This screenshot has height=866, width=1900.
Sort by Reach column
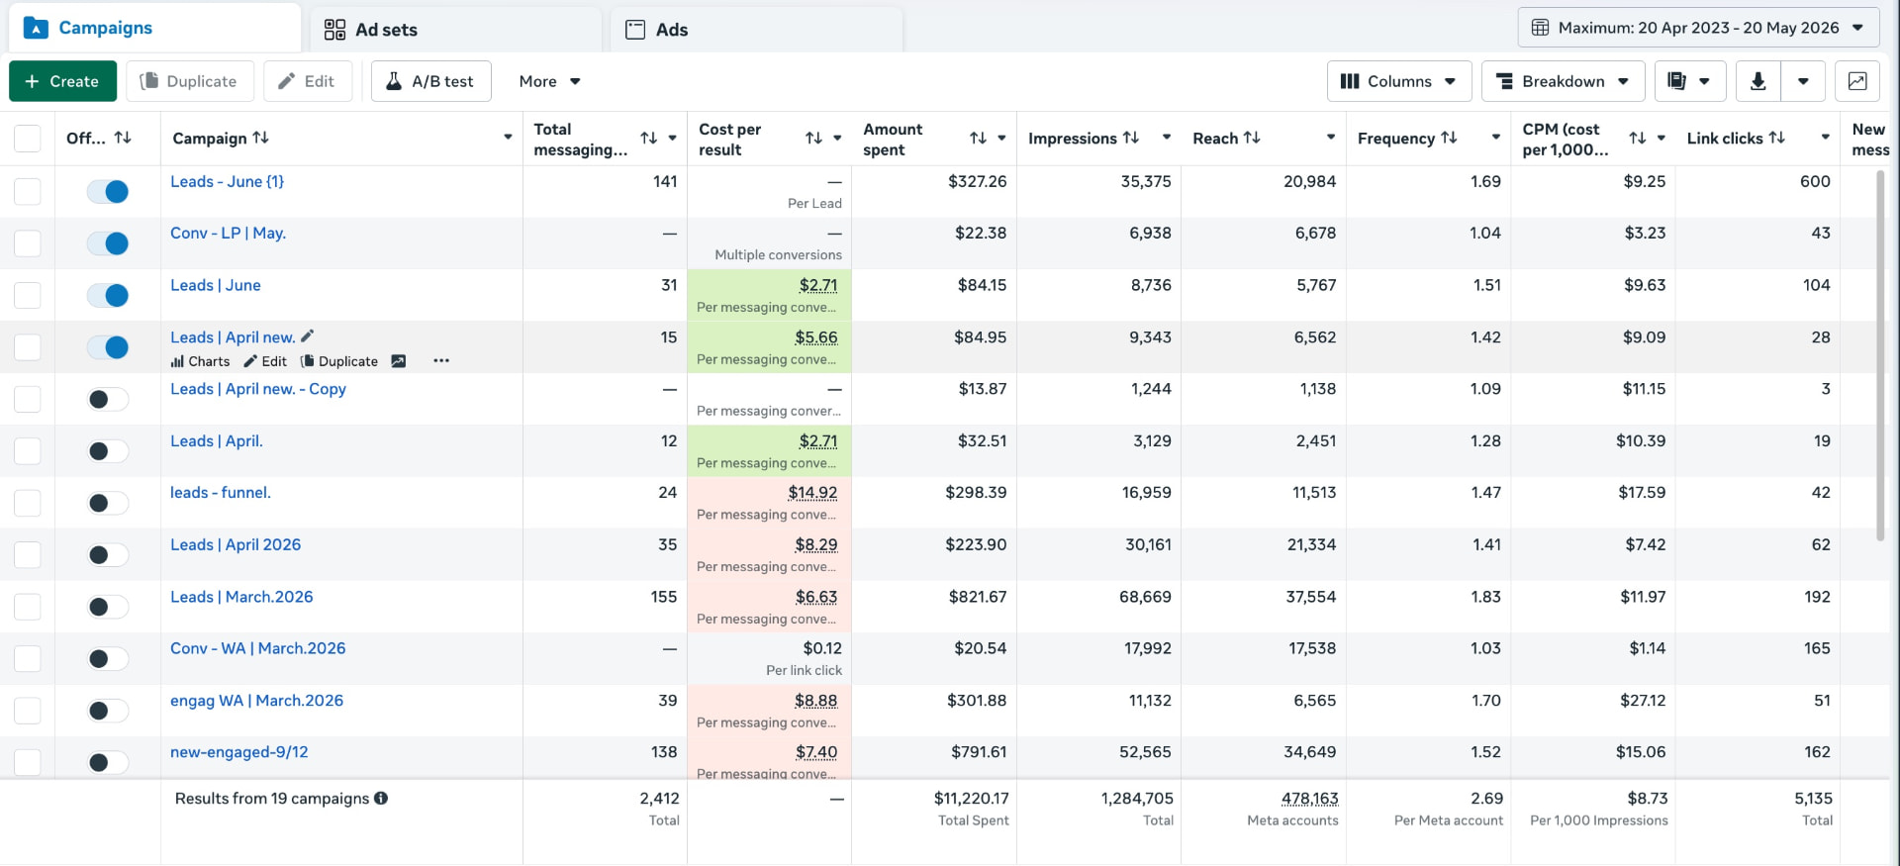click(1252, 138)
